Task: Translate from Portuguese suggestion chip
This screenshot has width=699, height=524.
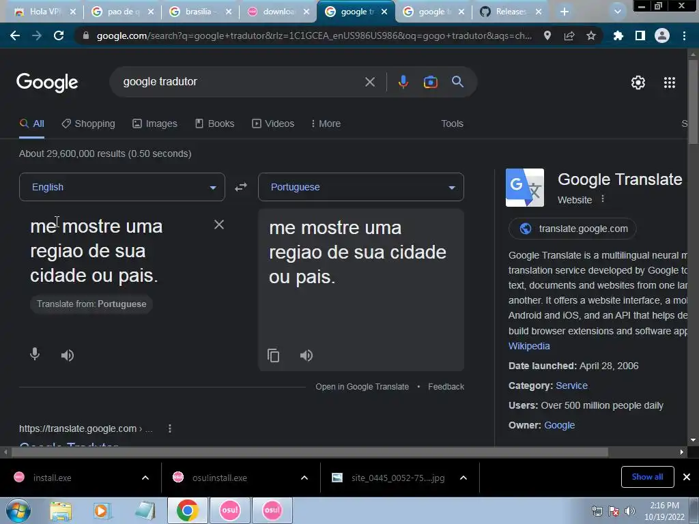Action: coord(91,304)
